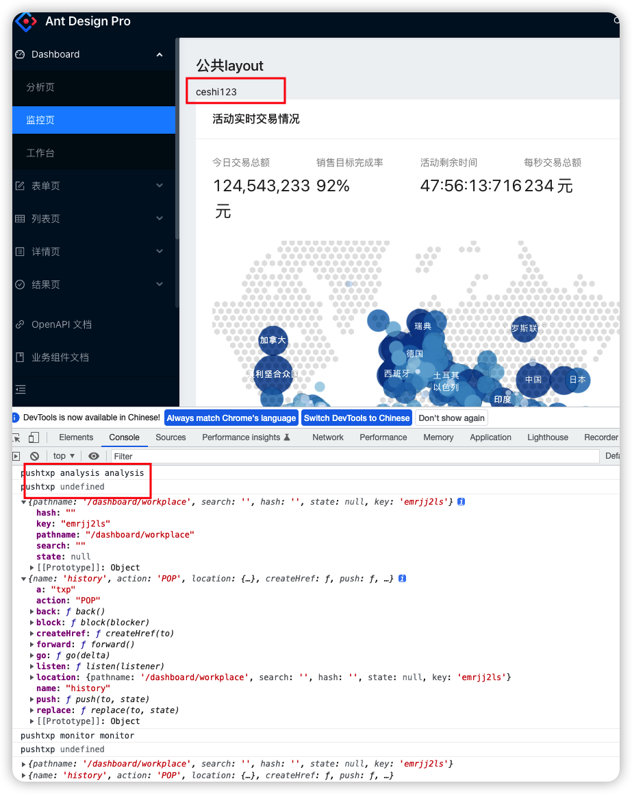Click the info badge next to the pathname object
This screenshot has width=632, height=794.
[x=461, y=501]
